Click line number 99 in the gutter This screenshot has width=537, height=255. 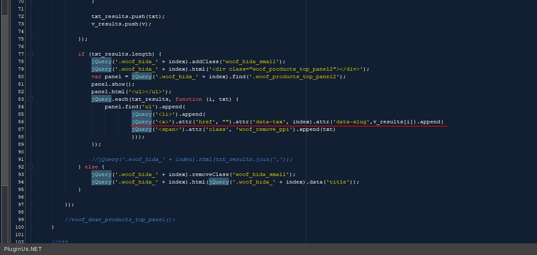[x=21, y=219]
